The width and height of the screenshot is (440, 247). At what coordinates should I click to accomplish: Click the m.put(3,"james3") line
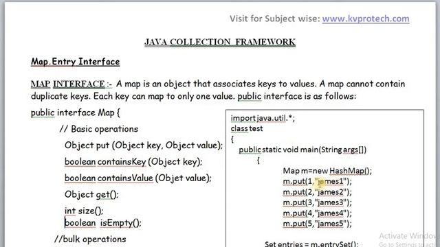pos(317,202)
